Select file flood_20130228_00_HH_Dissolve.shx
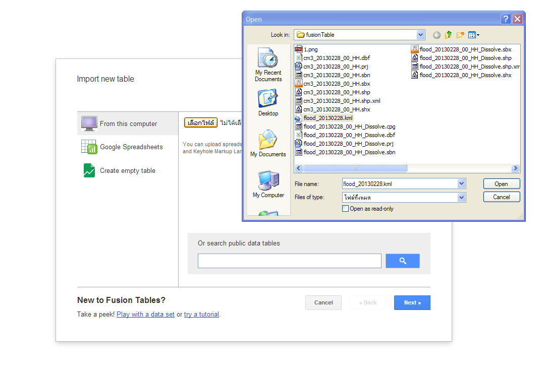The height and width of the screenshot is (370, 547). click(461, 75)
